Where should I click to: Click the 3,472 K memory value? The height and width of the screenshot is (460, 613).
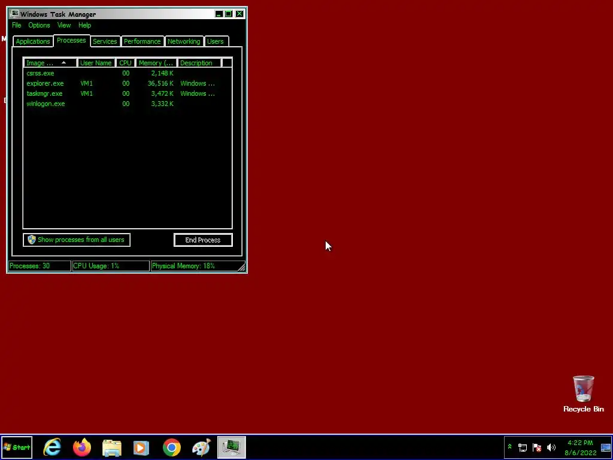[x=162, y=93]
